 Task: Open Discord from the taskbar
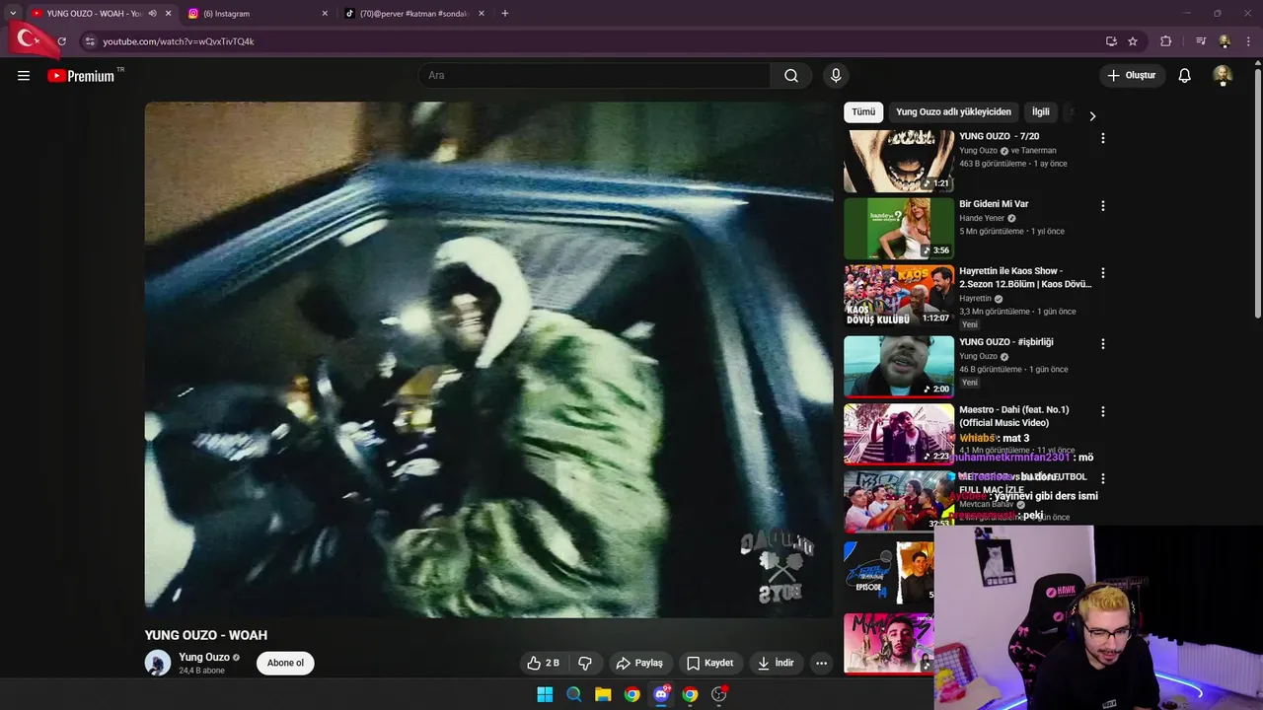[x=661, y=694]
